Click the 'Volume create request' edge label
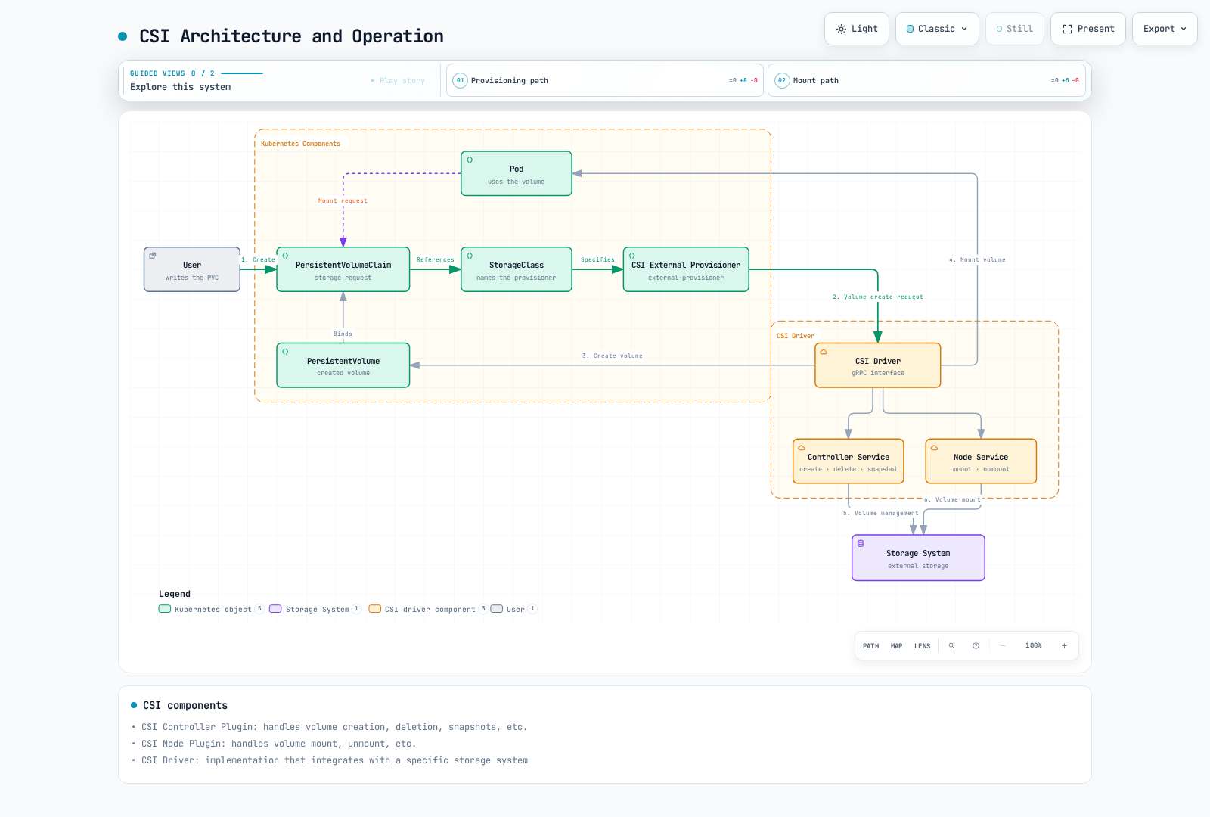Screen dimensions: 1210x817 877,297
